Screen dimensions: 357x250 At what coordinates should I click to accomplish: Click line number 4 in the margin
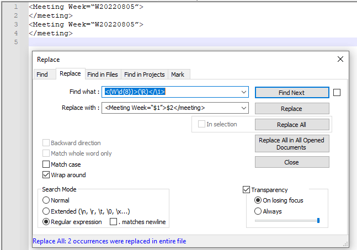click(x=16, y=33)
